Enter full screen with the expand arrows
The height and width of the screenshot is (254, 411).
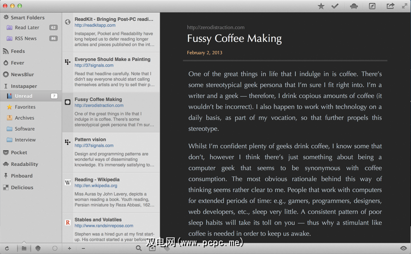[404, 6]
